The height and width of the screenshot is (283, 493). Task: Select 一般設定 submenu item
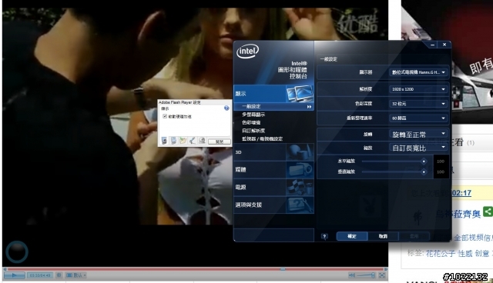[x=273, y=107]
